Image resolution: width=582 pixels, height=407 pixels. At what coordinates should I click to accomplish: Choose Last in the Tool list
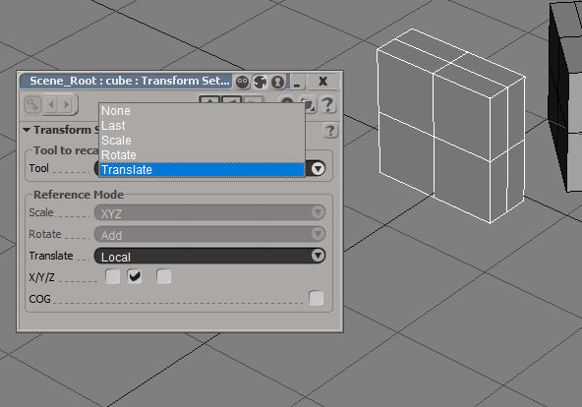(x=202, y=126)
